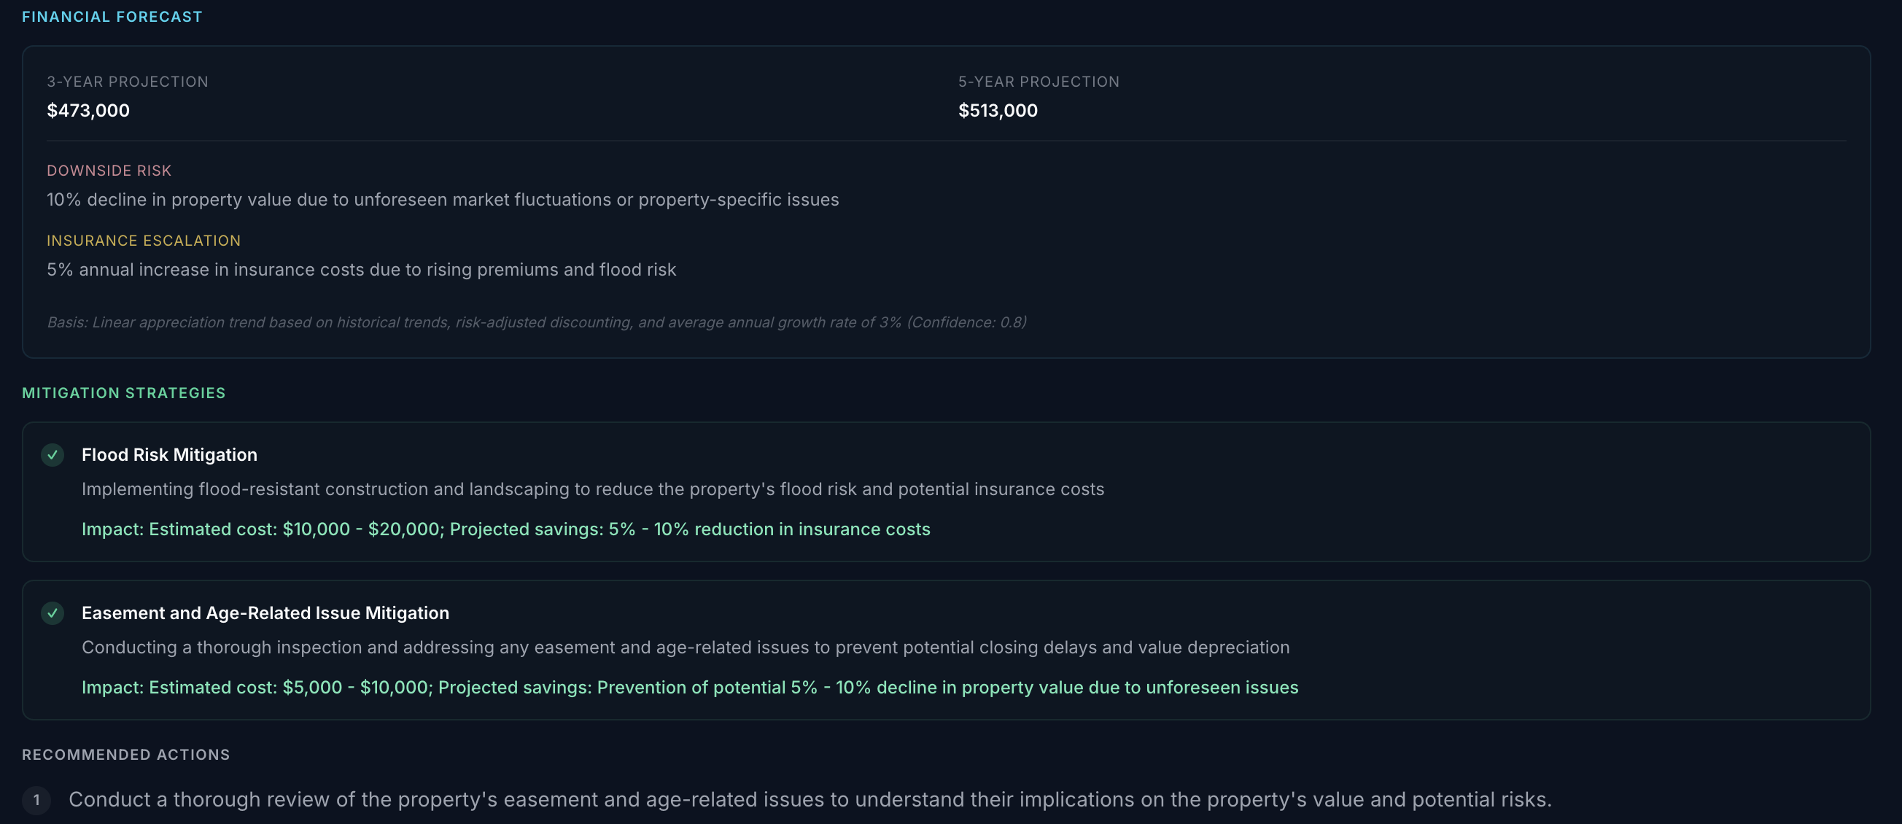This screenshot has width=1902, height=824.
Task: Click the 5% annual insurance increase text
Action: point(362,271)
